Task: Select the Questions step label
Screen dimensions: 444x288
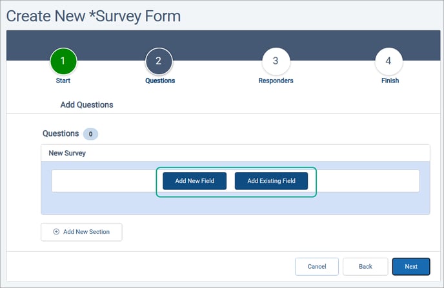Action: coord(159,81)
